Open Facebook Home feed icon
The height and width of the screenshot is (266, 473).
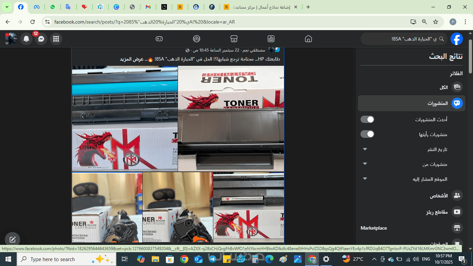click(308, 39)
